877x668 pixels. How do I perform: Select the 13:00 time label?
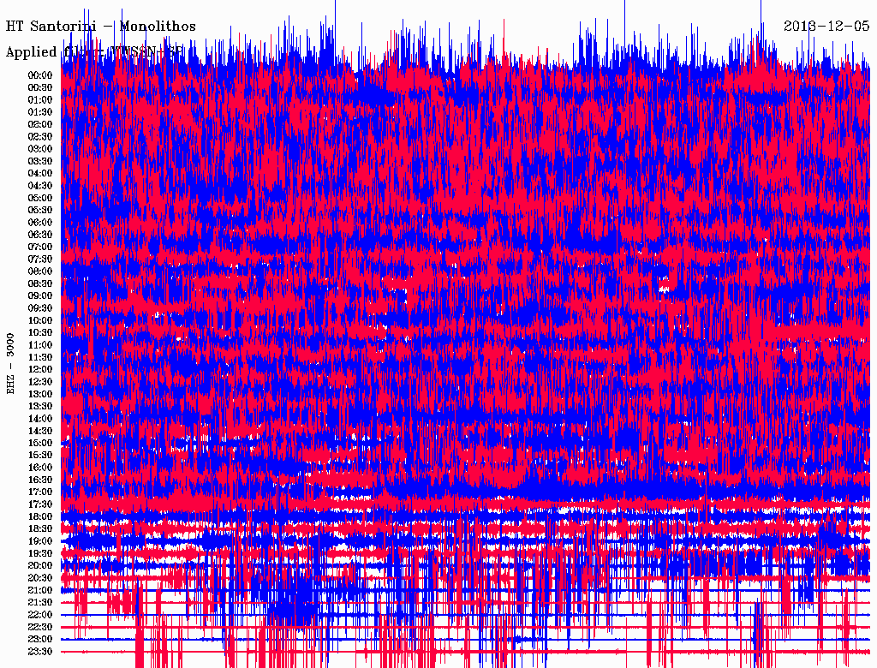(40, 395)
